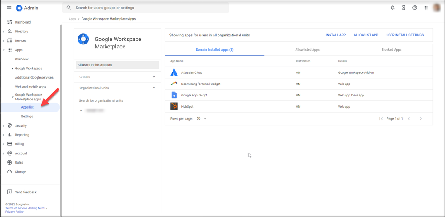This screenshot has width=445, height=217.
Task: Click the Rules steering wheel icon
Action: tap(9, 162)
